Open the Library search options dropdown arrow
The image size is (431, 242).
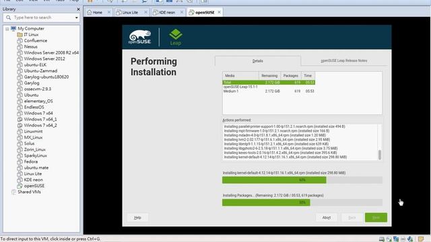76,18
